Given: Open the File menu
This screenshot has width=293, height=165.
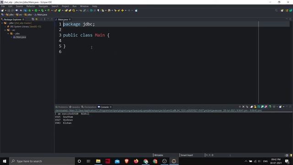Looking at the screenshot, I should pyautogui.click(x=3, y=6).
